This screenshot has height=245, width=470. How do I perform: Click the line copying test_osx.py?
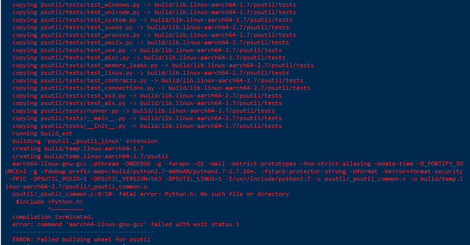[x=147, y=50]
